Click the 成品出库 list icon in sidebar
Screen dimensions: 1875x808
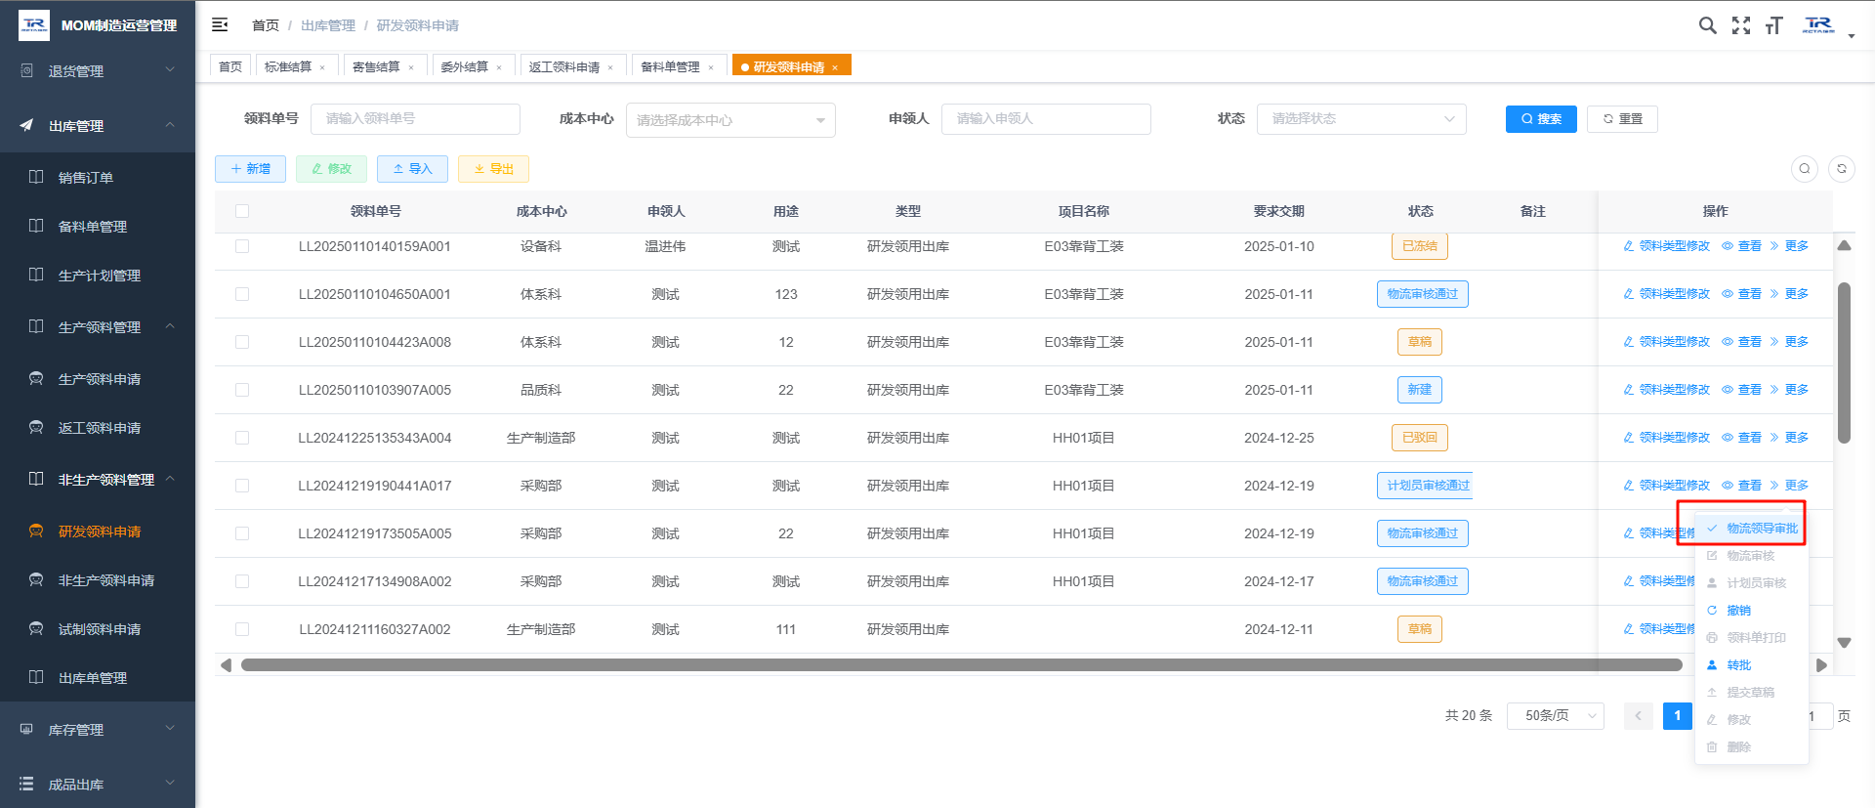tap(26, 784)
